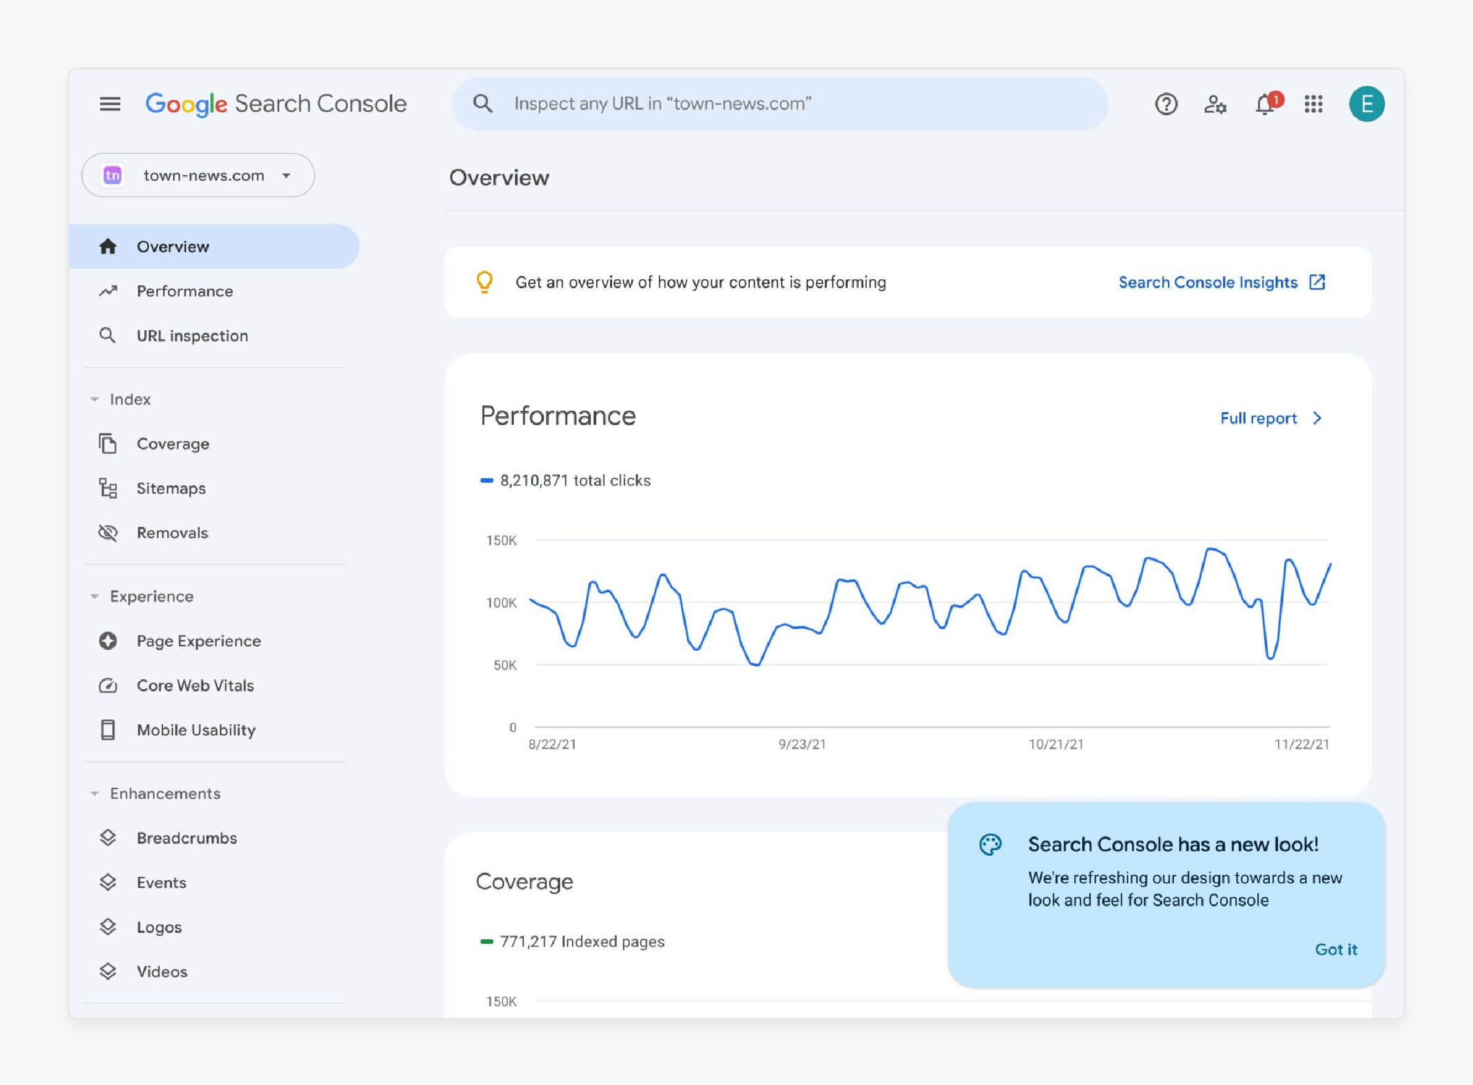Viewport: 1473px width, 1085px height.
Task: Click the Coverage card heading
Action: click(525, 882)
